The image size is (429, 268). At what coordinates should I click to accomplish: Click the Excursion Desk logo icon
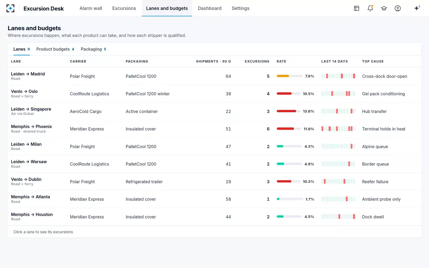point(10,8)
